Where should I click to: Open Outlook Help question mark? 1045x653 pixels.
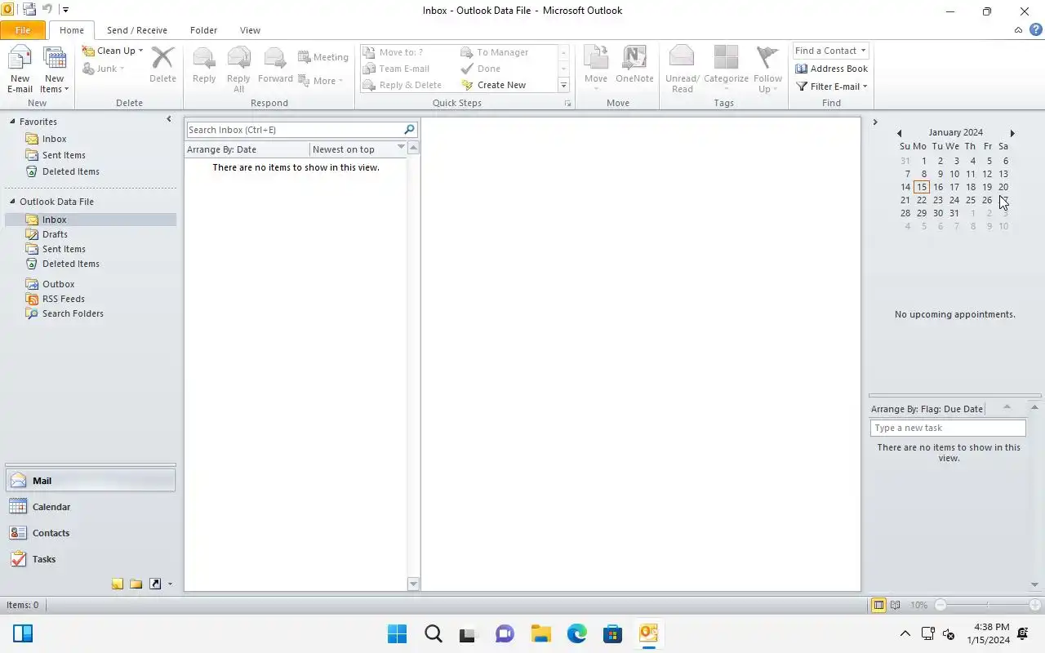(x=1035, y=30)
